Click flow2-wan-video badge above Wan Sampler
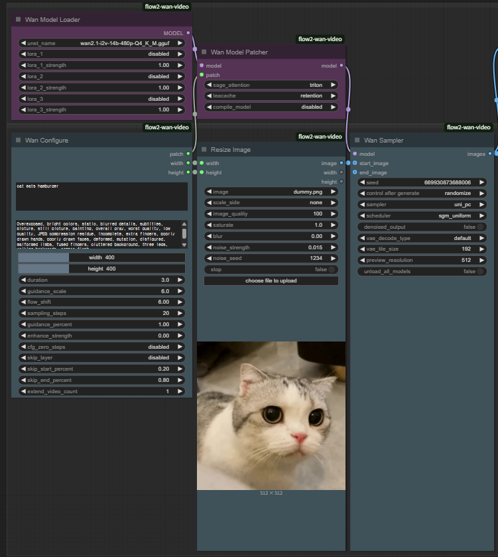This screenshot has width=498, height=557. click(468, 127)
